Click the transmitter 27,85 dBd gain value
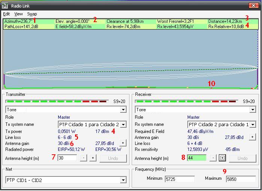262x191 pixels. [105, 143]
